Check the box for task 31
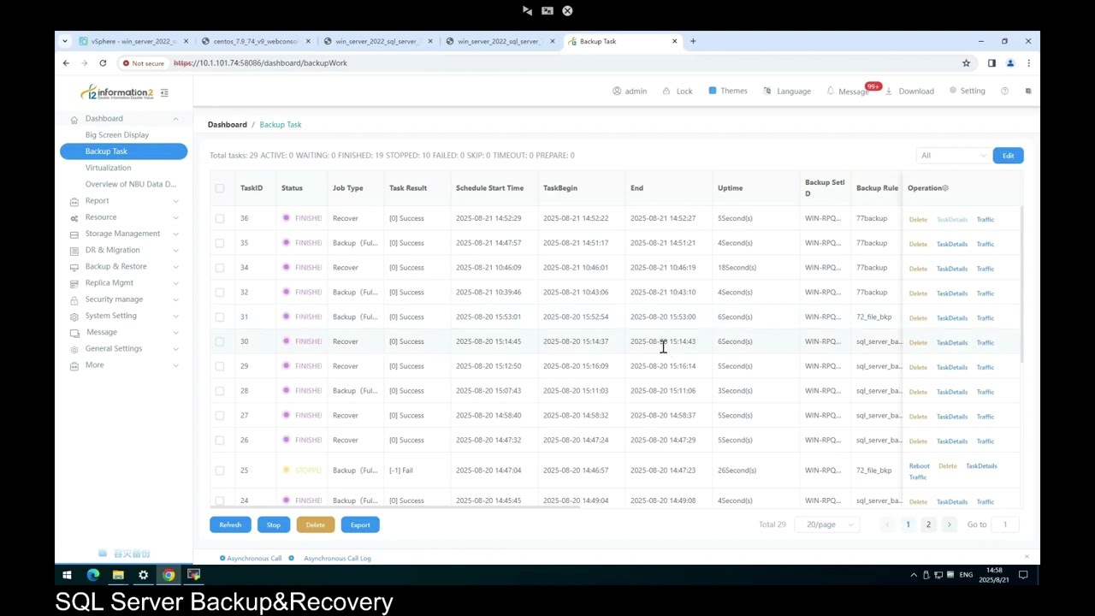The width and height of the screenshot is (1095, 616). (220, 317)
